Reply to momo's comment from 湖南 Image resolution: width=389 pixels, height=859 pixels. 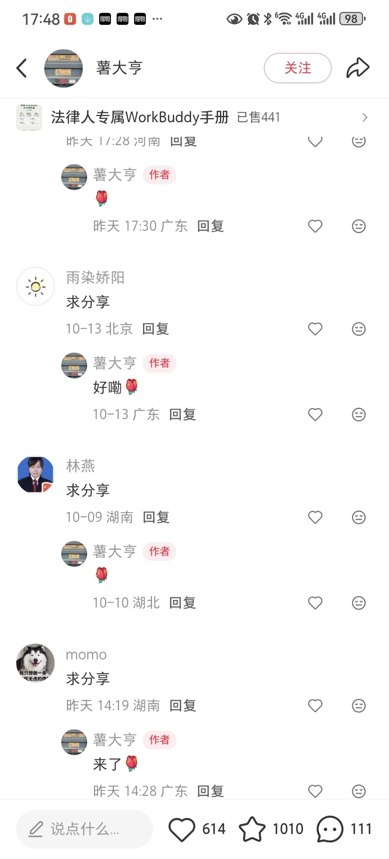click(x=183, y=706)
